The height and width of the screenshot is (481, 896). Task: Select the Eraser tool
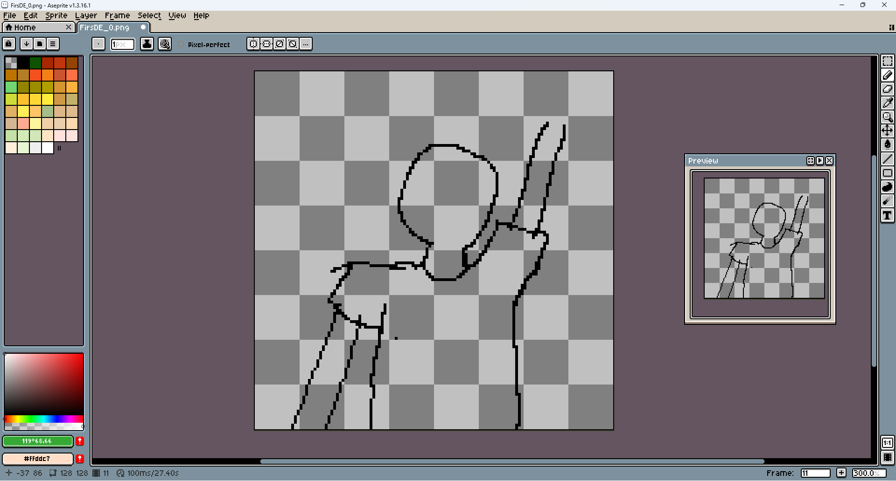point(887,89)
